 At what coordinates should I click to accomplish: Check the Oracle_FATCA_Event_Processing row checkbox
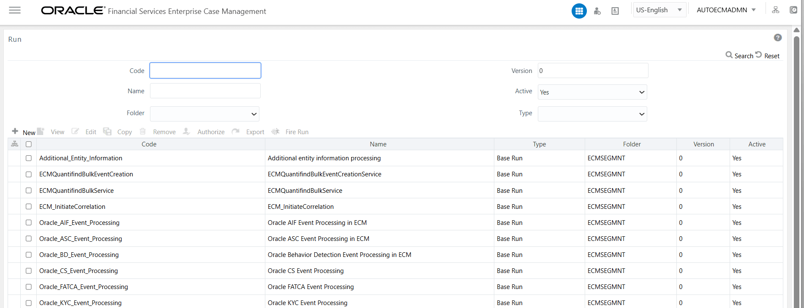pos(29,287)
